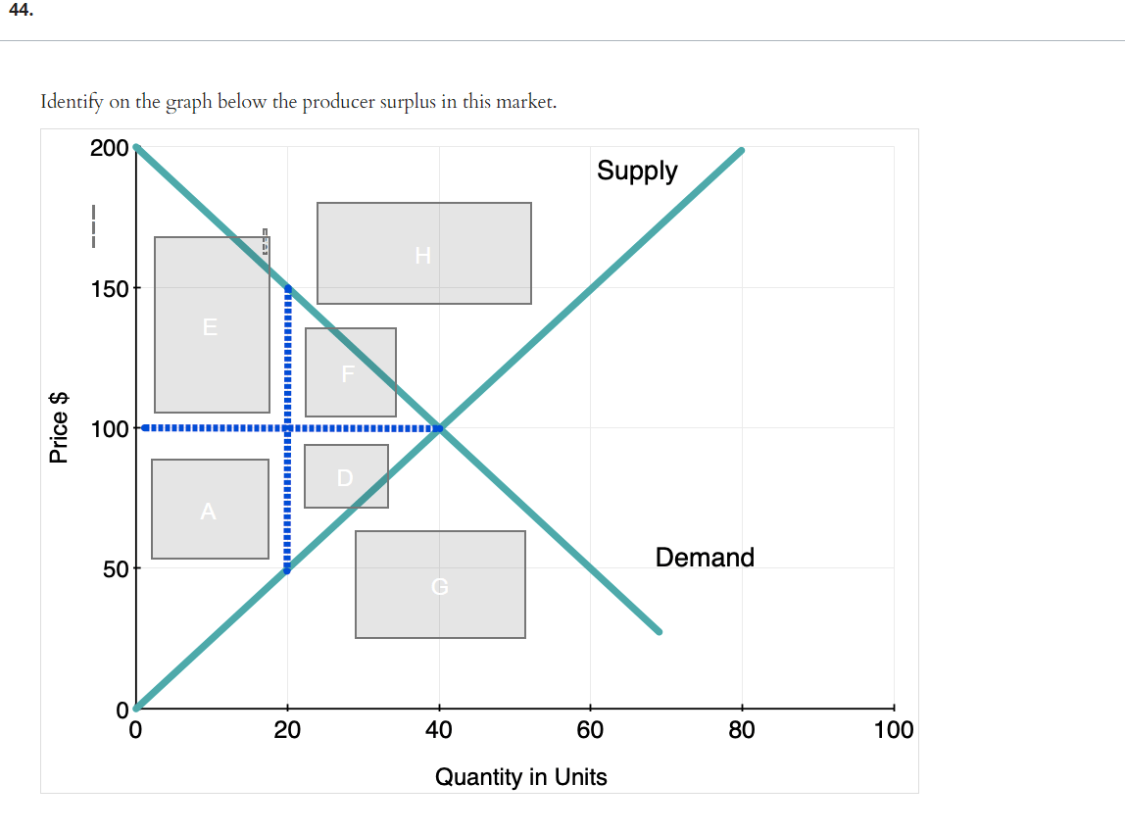Click the small dashed marker at region E's corner
This screenshot has height=833, width=1125.
click(265, 241)
